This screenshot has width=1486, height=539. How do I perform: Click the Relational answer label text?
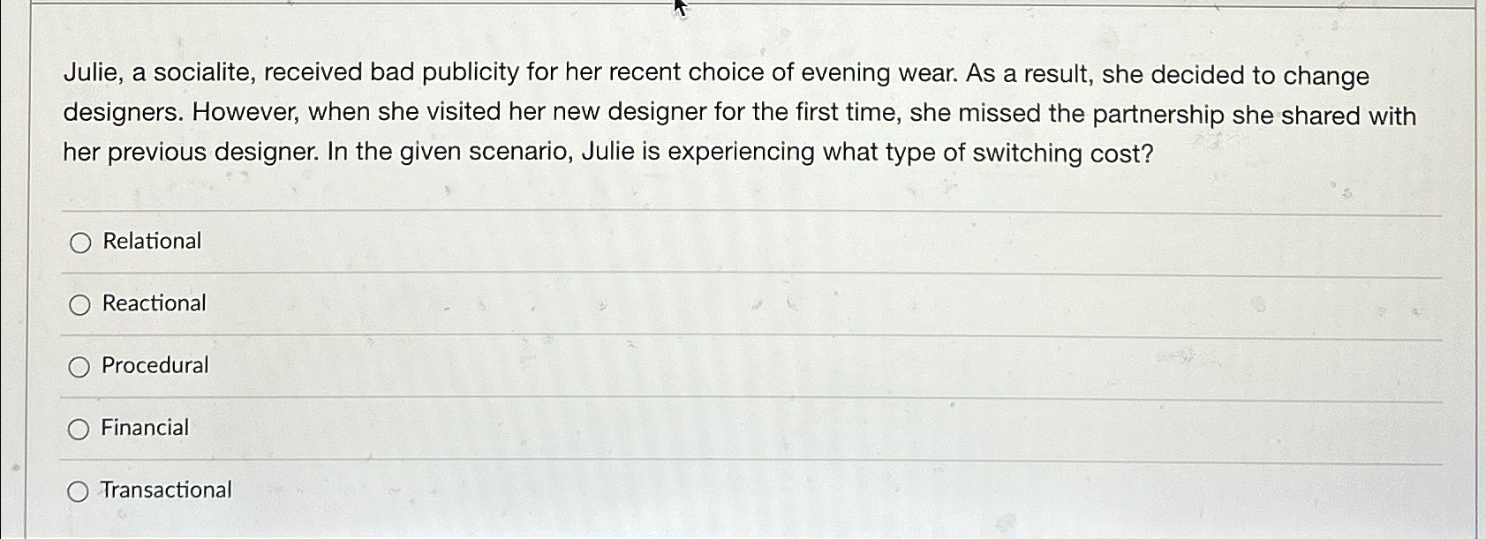150,240
